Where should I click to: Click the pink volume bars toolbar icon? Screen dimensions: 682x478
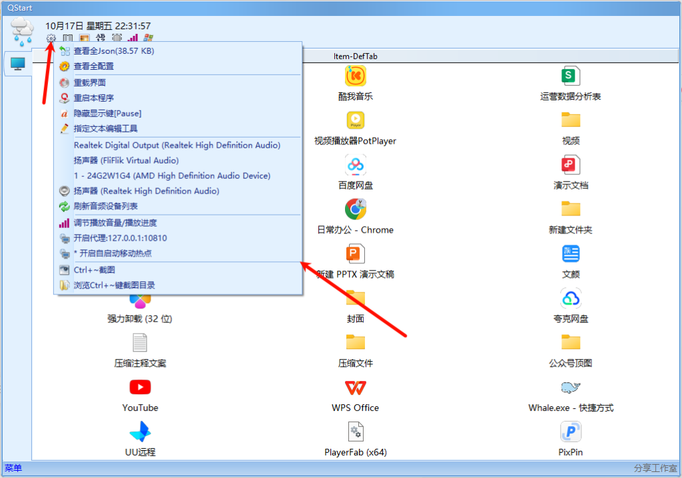click(133, 39)
